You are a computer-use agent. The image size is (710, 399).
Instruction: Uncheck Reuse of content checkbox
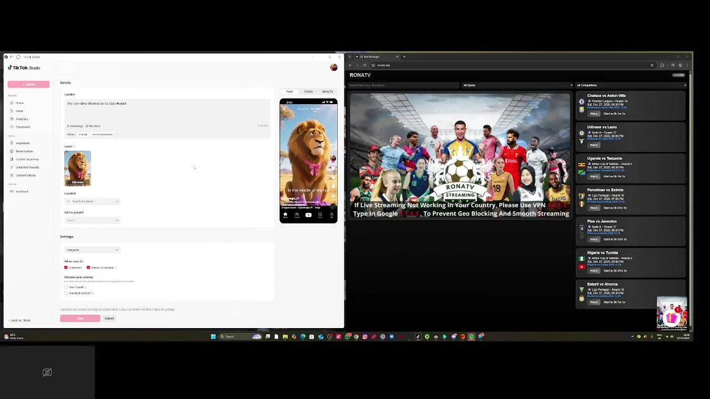click(x=88, y=268)
